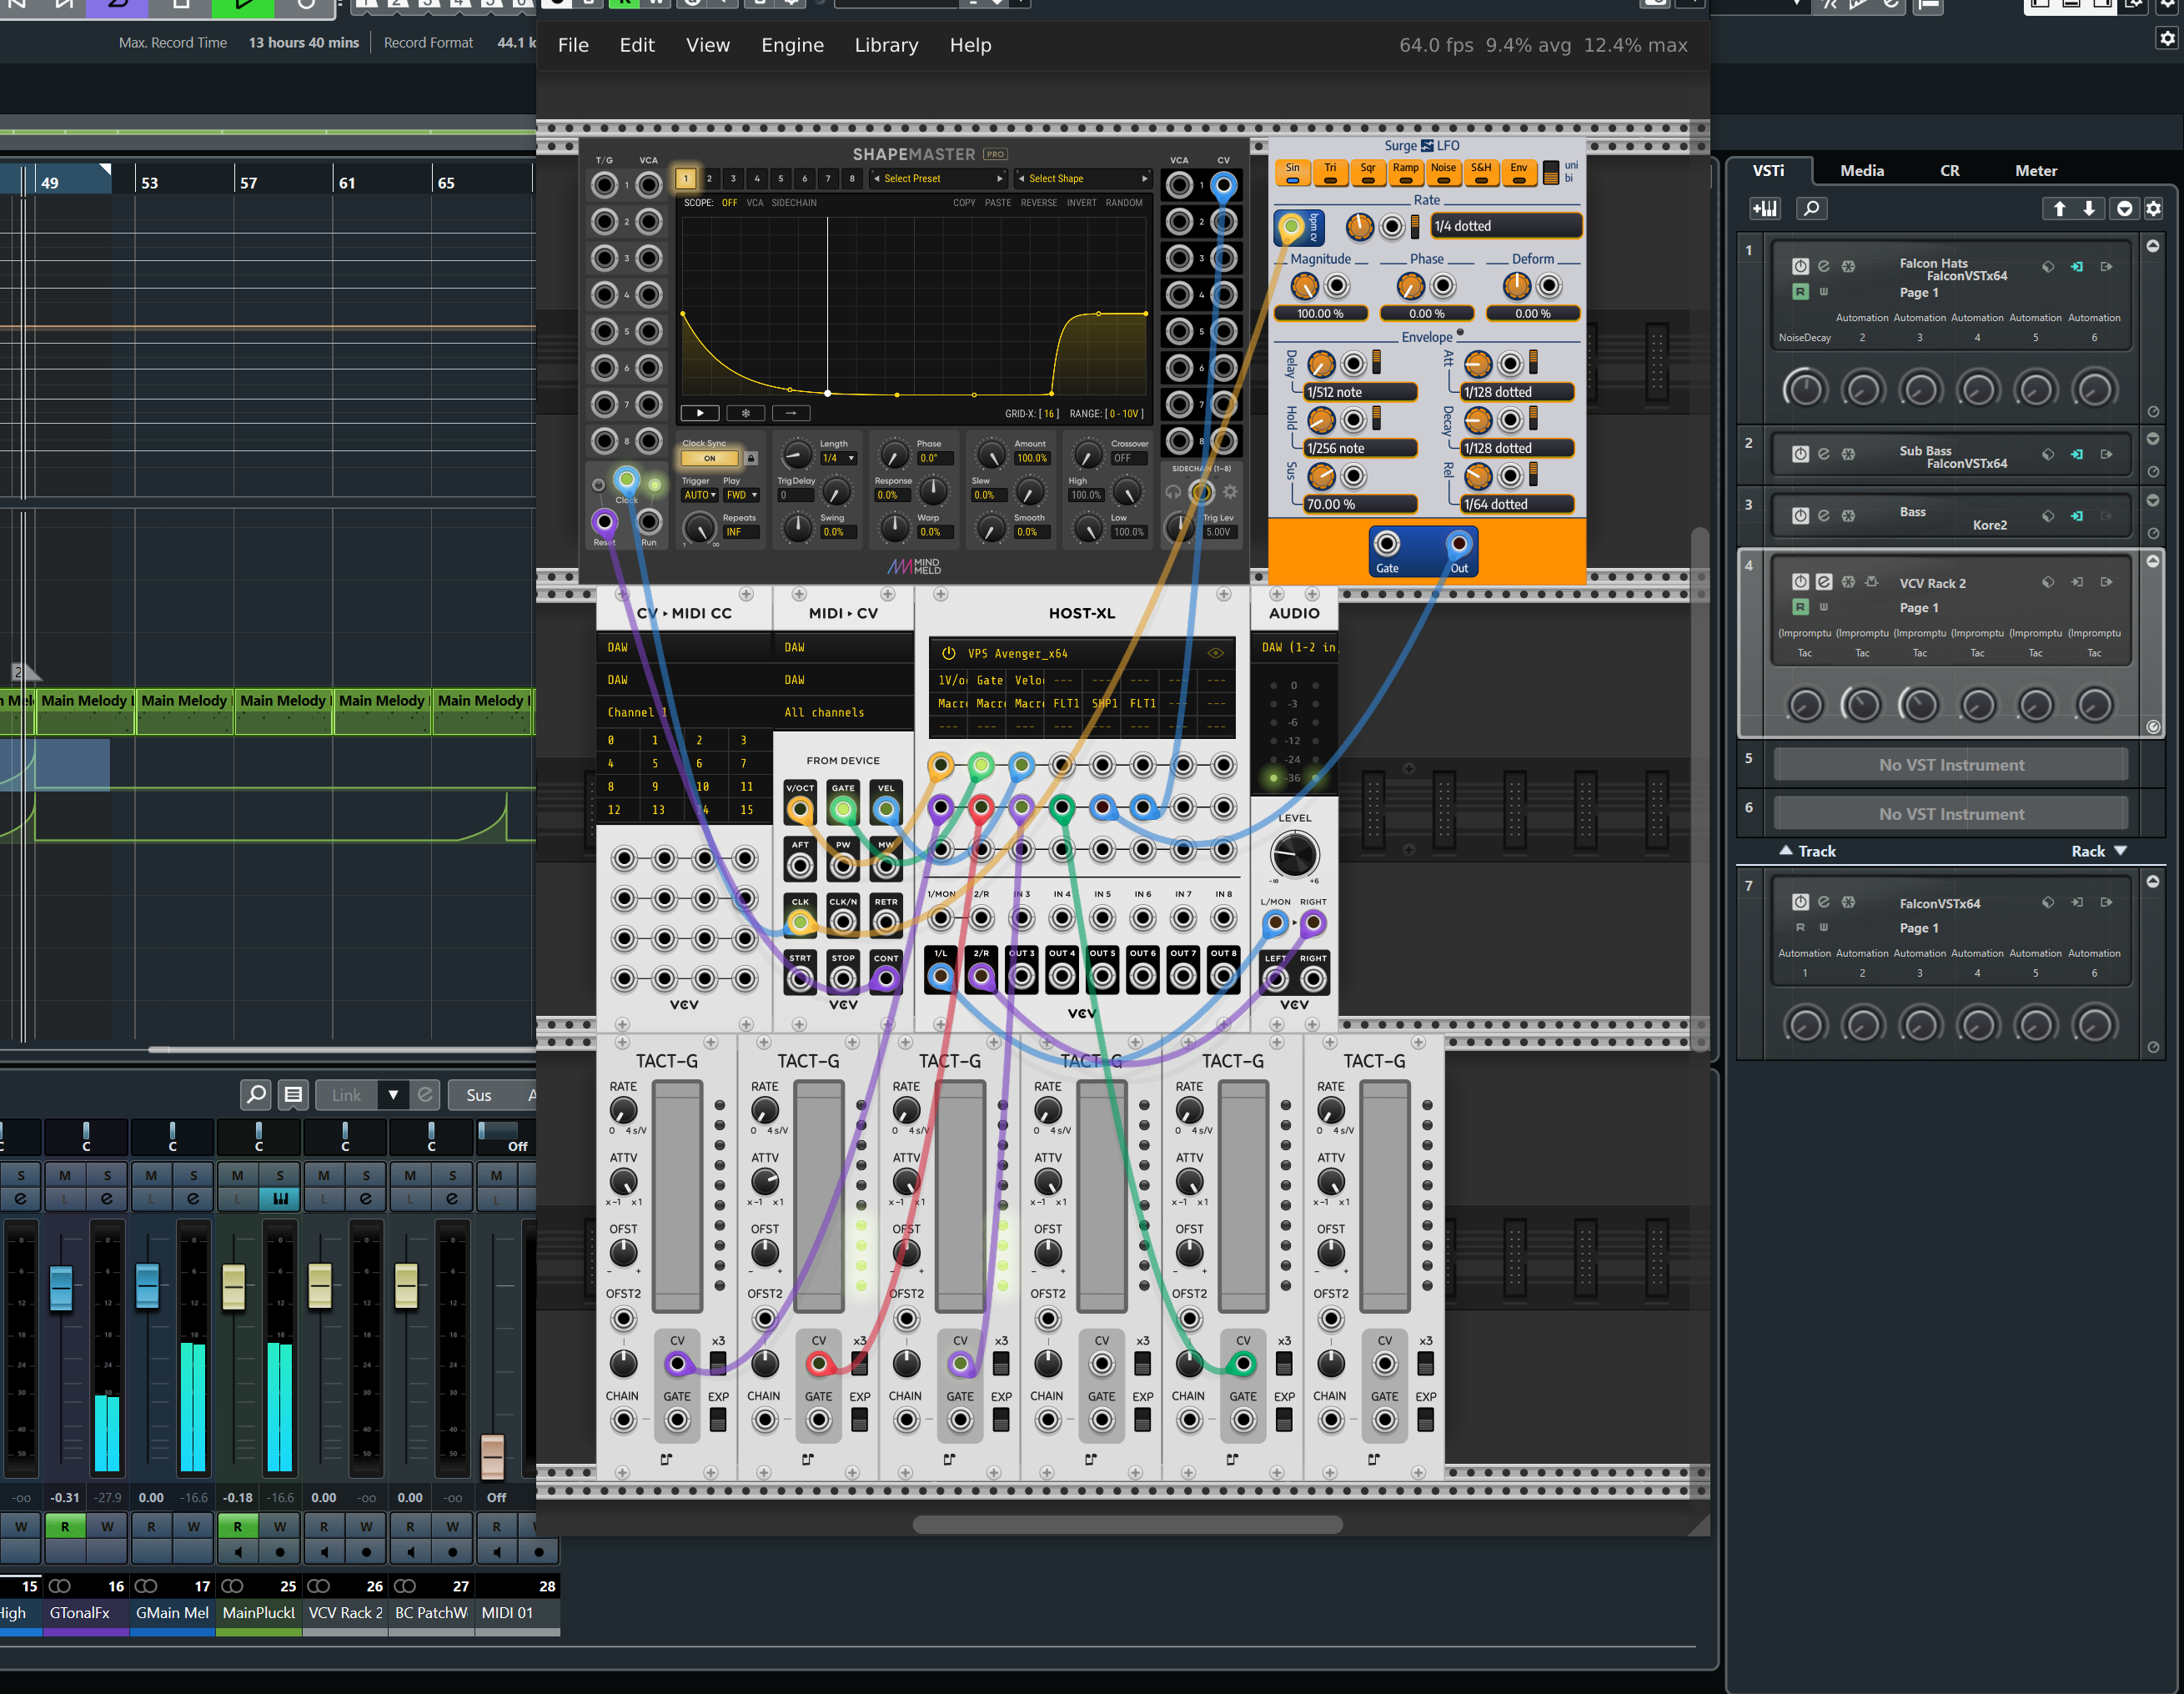Toggle Read automation on Falcon Hats slot
This screenshot has width=2184, height=1694.
click(1800, 292)
